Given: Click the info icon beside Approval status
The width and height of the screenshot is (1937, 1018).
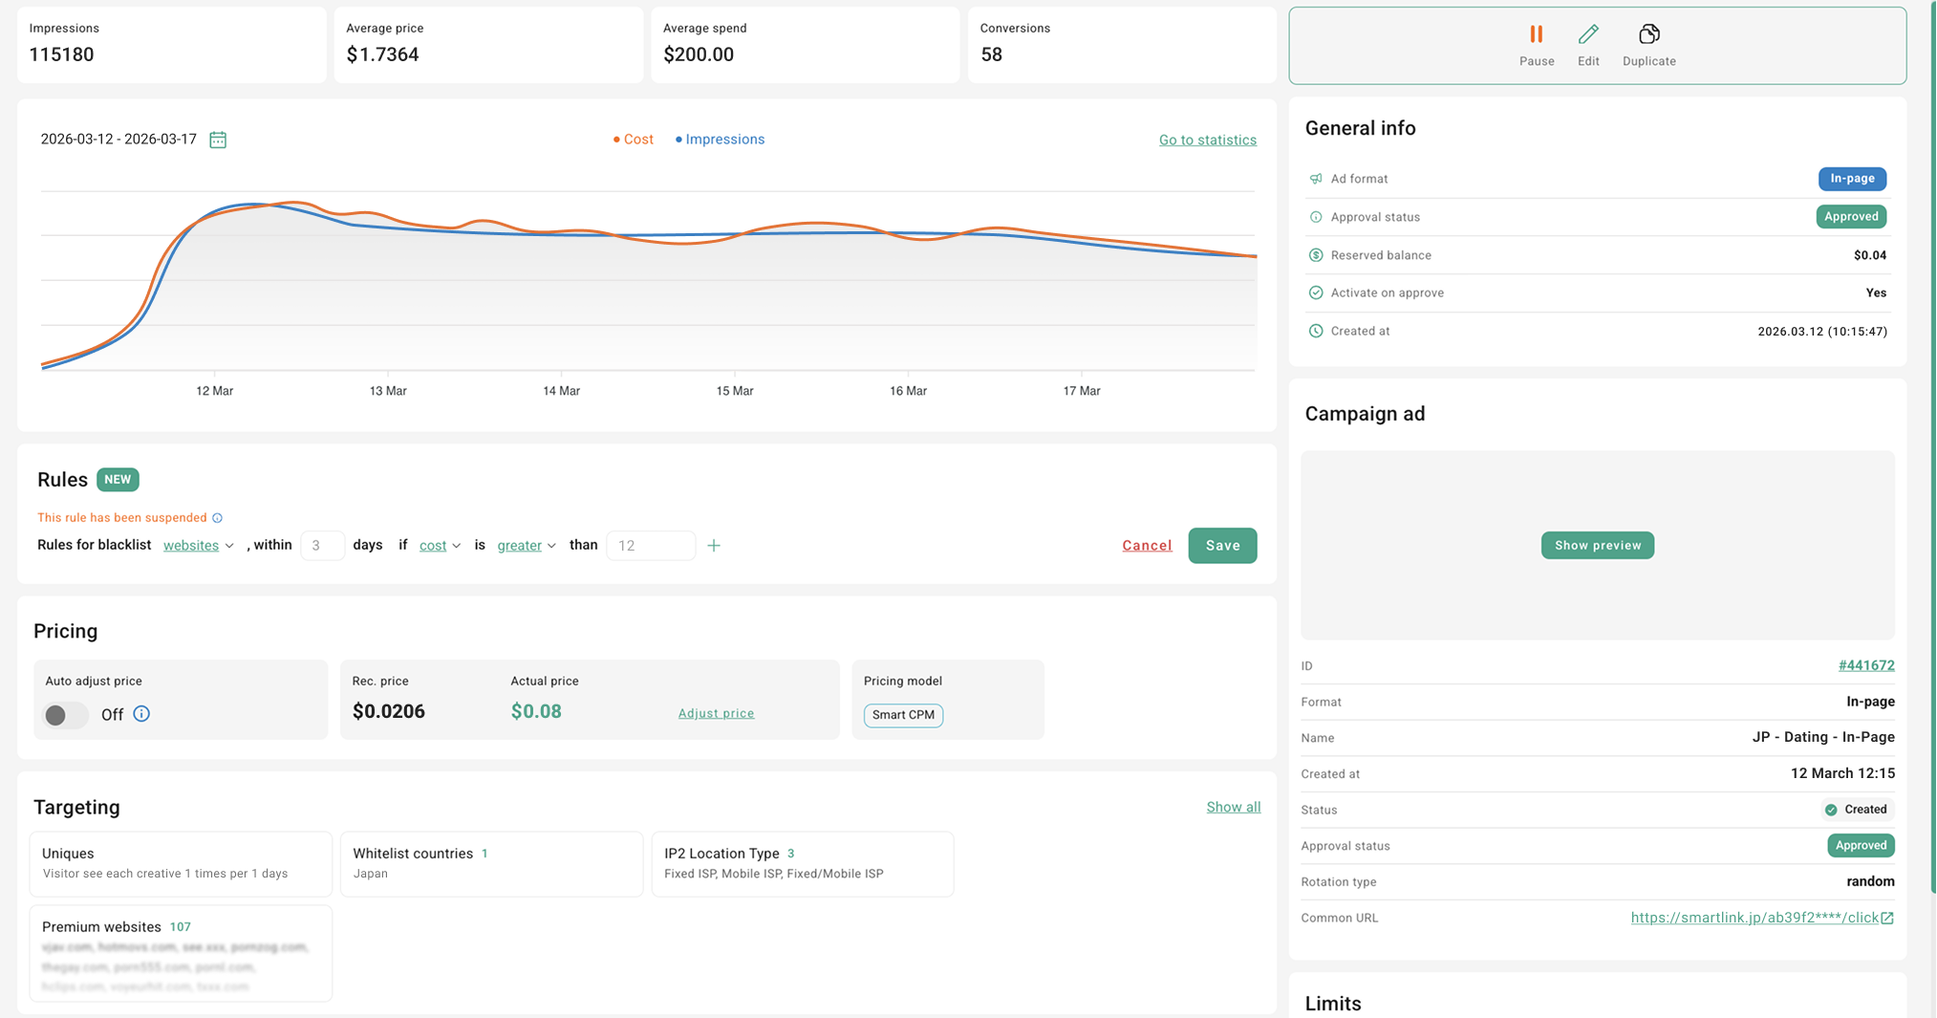Looking at the screenshot, I should click(x=1316, y=217).
